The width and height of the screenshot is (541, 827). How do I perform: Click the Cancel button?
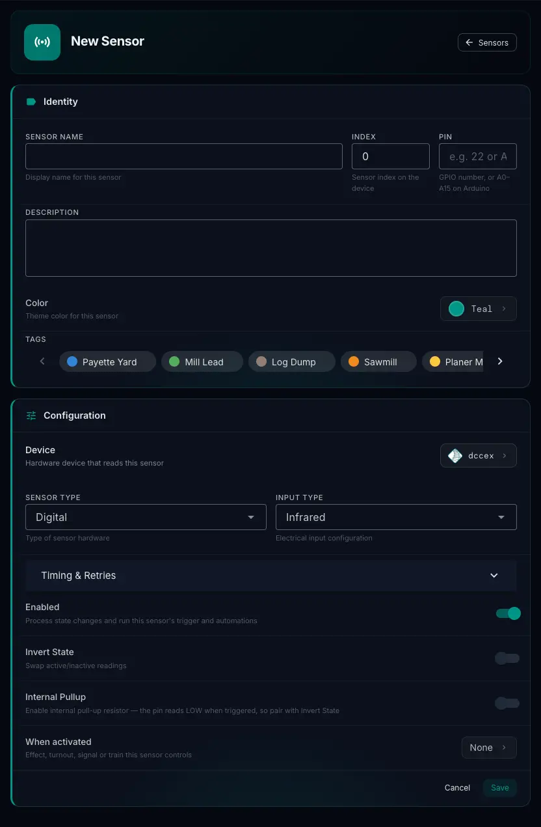pyautogui.click(x=457, y=788)
